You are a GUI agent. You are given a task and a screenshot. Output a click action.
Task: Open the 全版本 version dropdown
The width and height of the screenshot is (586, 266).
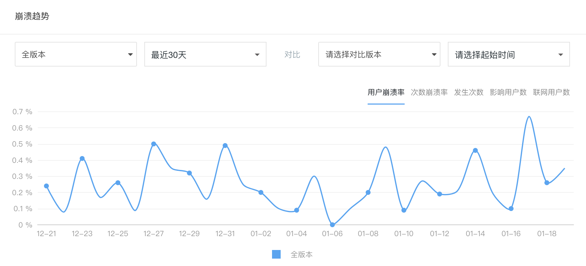click(76, 54)
